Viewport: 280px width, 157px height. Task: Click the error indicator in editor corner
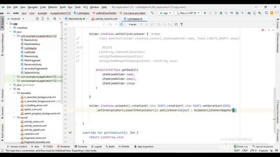click(263, 30)
